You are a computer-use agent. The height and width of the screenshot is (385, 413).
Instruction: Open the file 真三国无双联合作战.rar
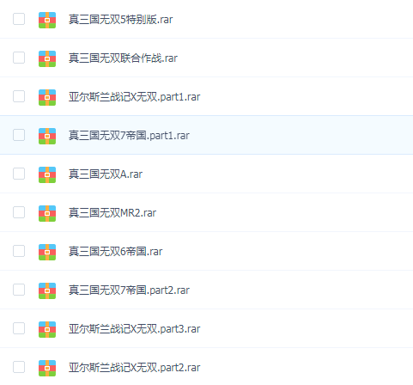pos(123,58)
